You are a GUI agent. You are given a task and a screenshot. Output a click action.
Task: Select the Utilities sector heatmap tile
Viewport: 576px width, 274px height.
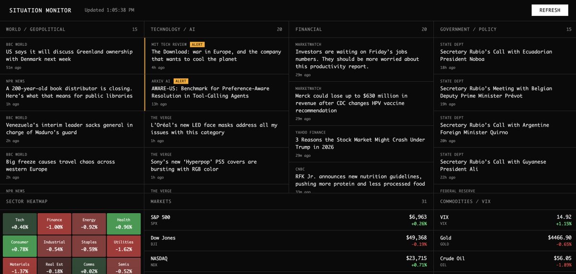(x=123, y=246)
